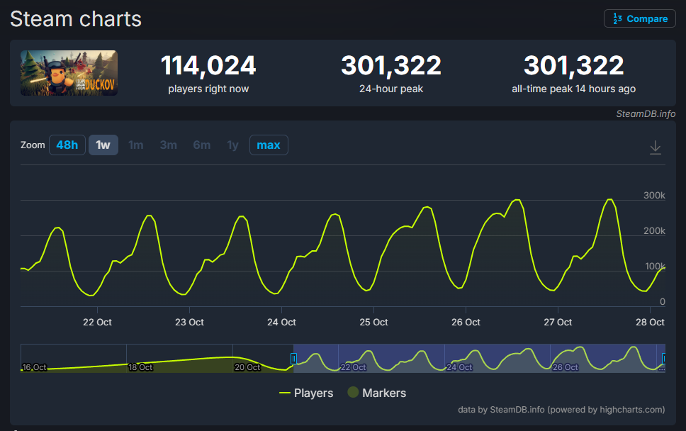Select the 1y zoom range
Viewport: 686px width, 431px height.
pos(232,145)
